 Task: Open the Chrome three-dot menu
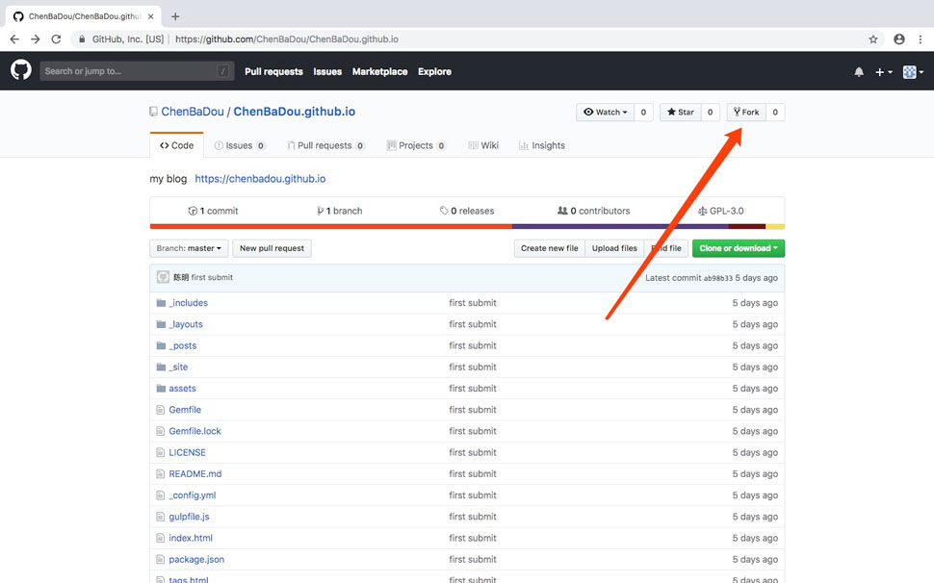921,39
